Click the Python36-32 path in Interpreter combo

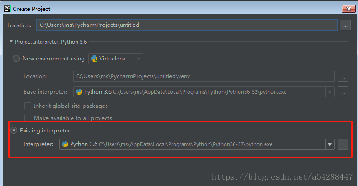pos(186,144)
